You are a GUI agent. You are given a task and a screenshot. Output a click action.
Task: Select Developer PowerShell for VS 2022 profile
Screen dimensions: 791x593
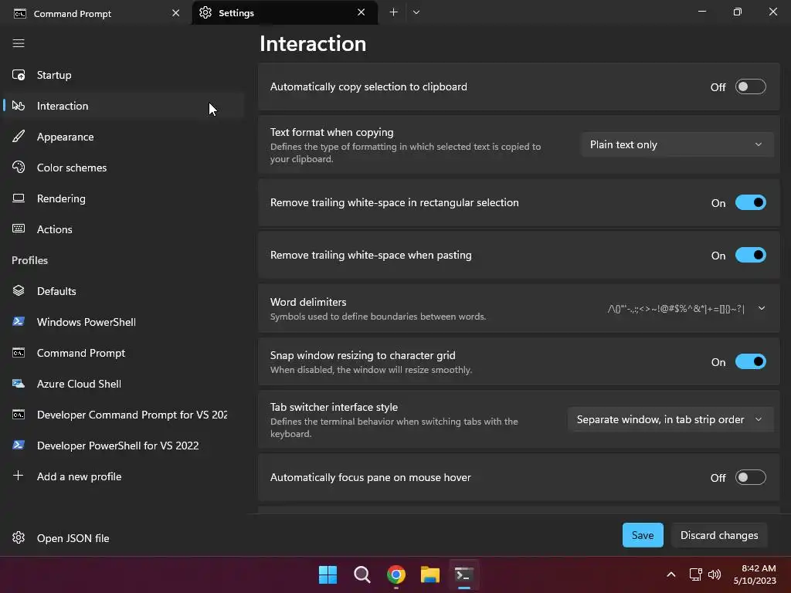point(124,446)
